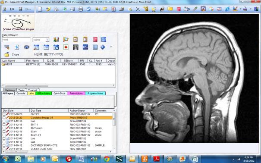Switch to the Prescriptions tab
261x163 pixels.
[x=76, y=93]
